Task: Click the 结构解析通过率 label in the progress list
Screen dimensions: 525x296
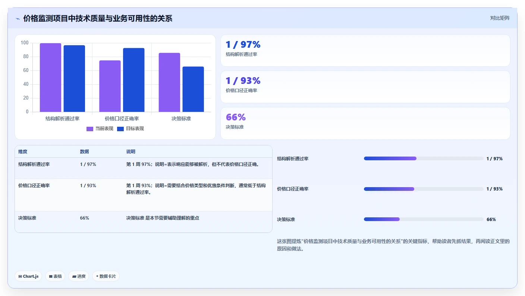Action: 293,159
